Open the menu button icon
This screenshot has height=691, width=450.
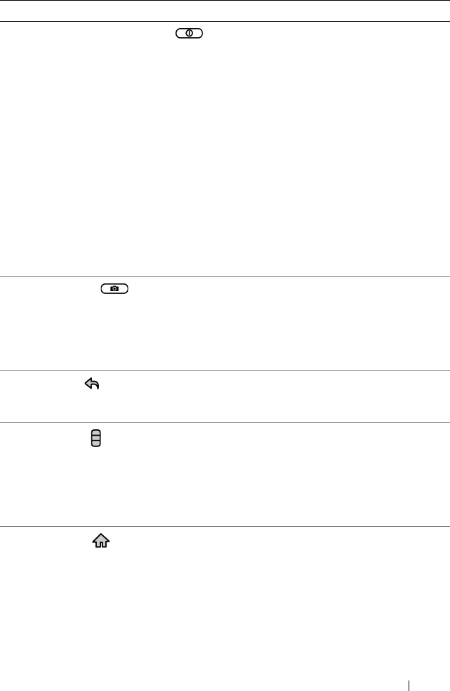click(x=95, y=438)
